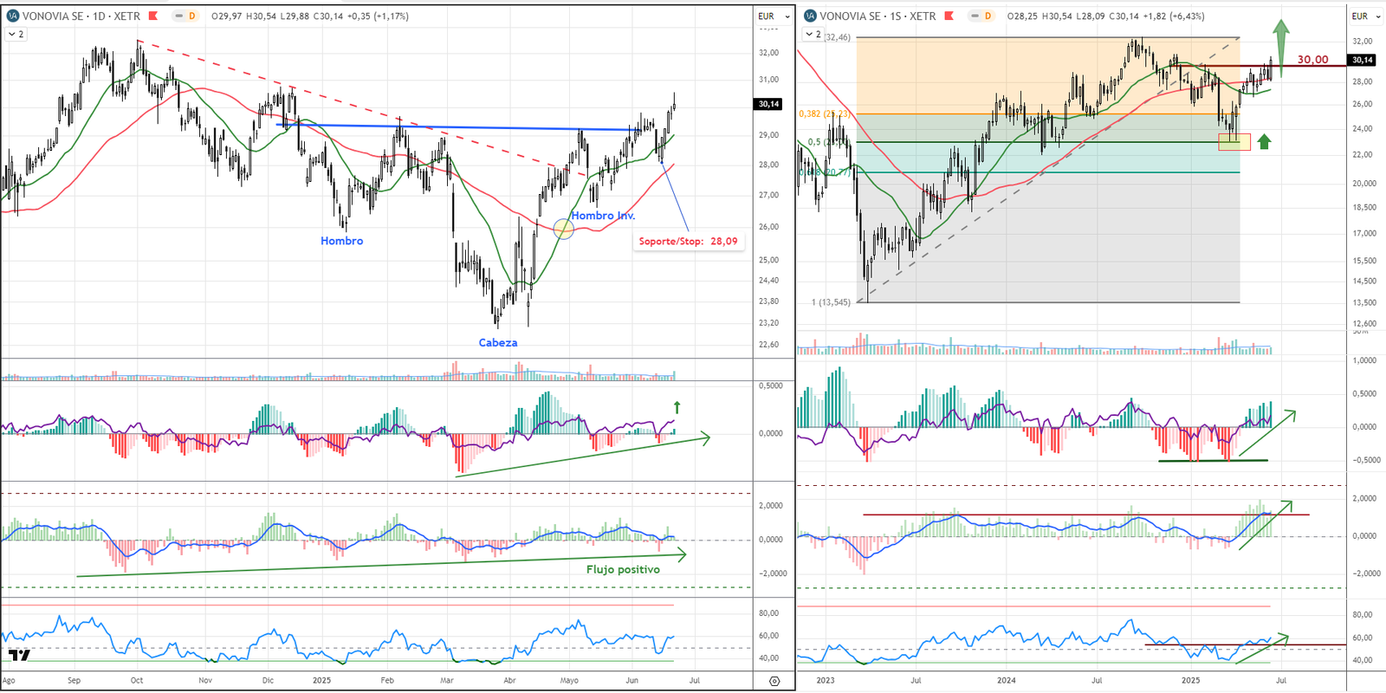Image resolution: width=1386 pixels, height=693 pixels.
Task: Select the 'Soporte/Stop: 28,09' label
Action: pyautogui.click(x=689, y=241)
